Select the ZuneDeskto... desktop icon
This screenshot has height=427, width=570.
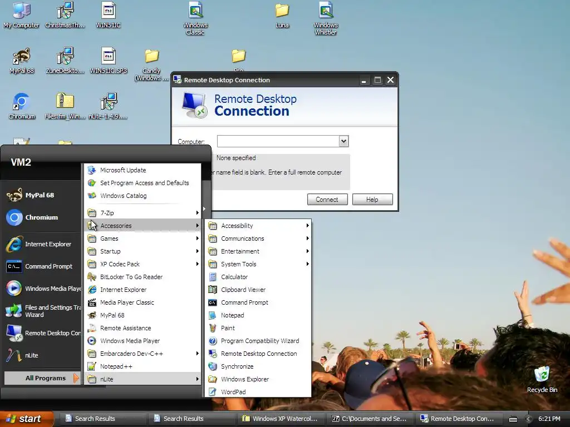click(65, 61)
